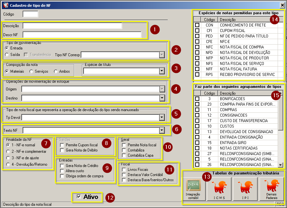This screenshot has width=287, height=208.
Task: Open the Tipo NF Corresp dropdown
Action: (x=162, y=55)
